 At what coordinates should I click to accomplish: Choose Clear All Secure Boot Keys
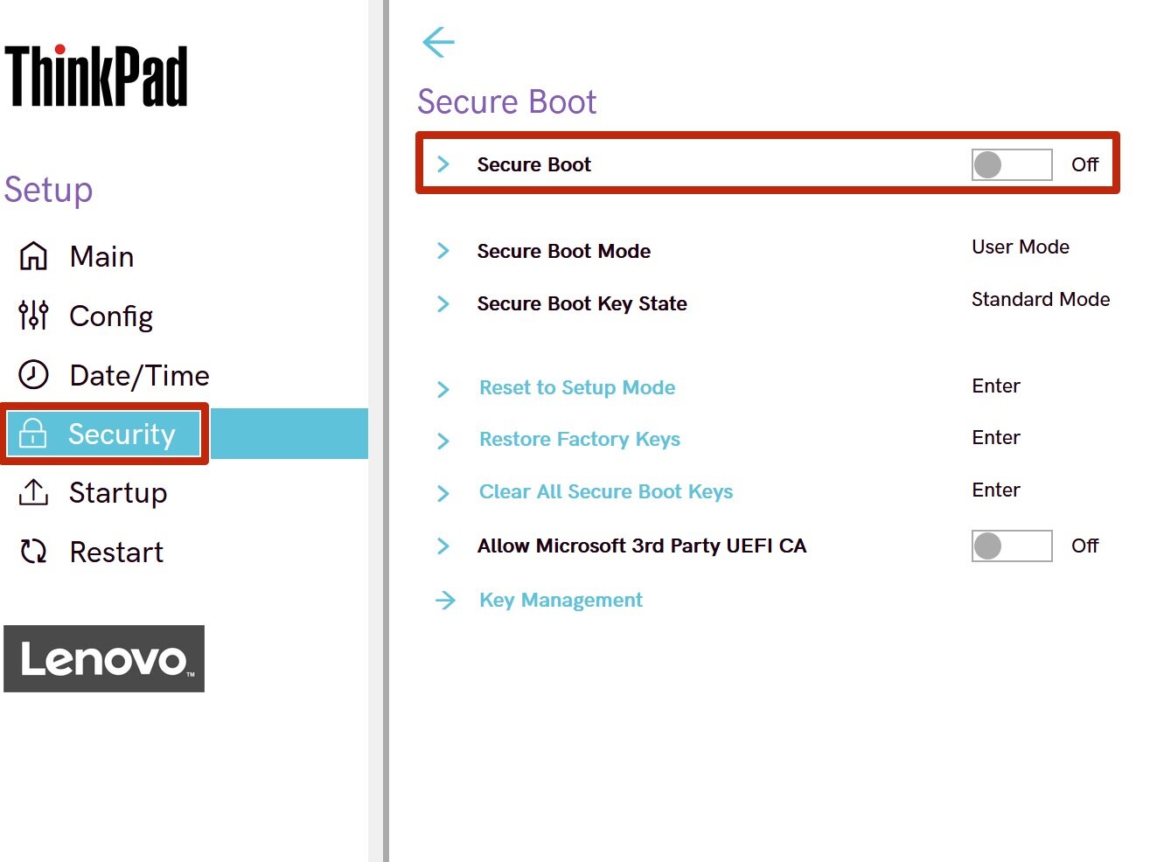coord(605,491)
